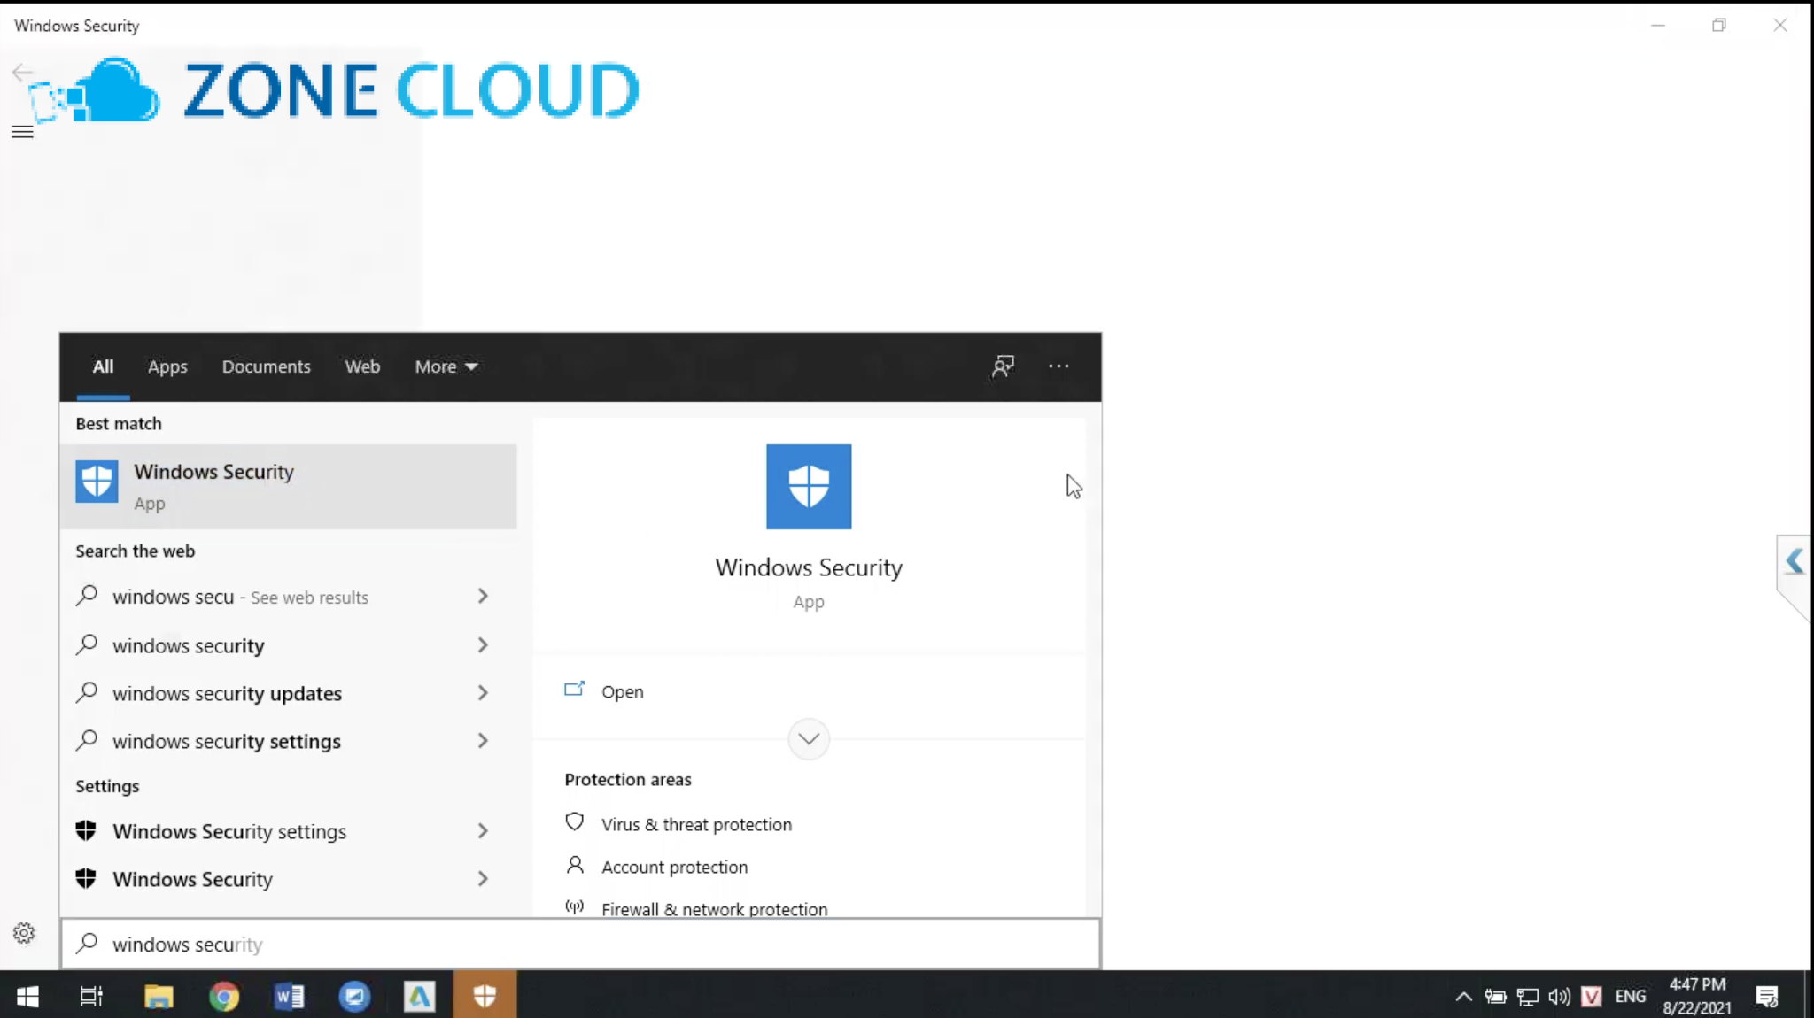Click the large Windows Security shield tile
Image resolution: width=1814 pixels, height=1018 pixels.
(x=808, y=486)
